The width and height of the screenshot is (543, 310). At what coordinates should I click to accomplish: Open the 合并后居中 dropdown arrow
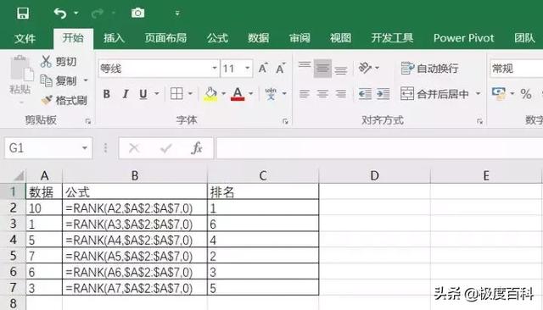point(478,94)
